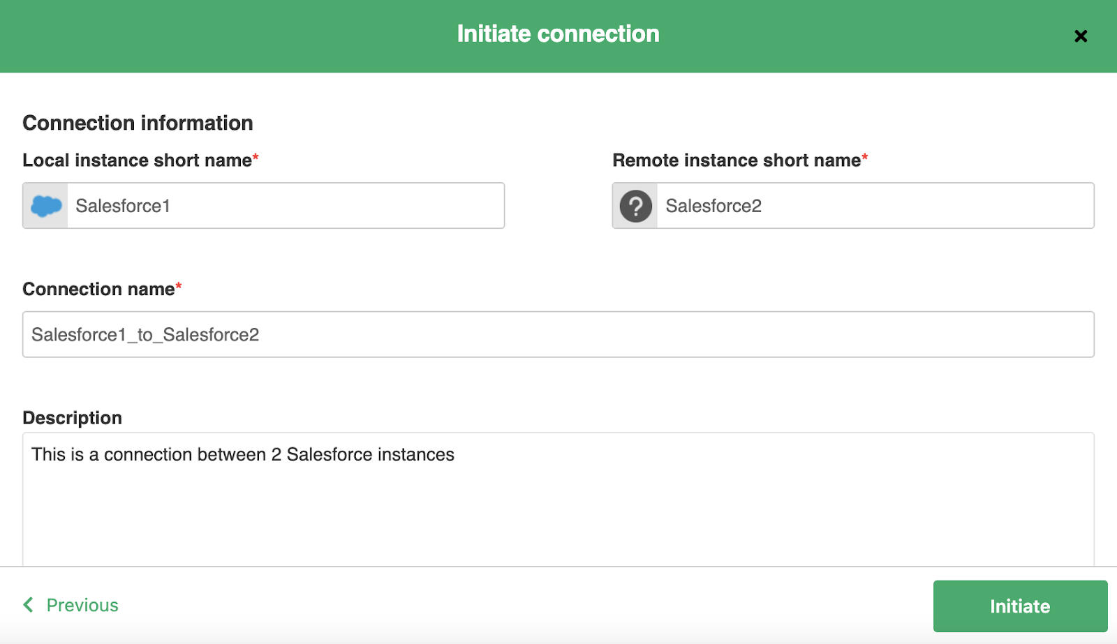Viewport: 1117px width, 644px height.
Task: Click the "Local instance short name" label
Action: click(137, 160)
